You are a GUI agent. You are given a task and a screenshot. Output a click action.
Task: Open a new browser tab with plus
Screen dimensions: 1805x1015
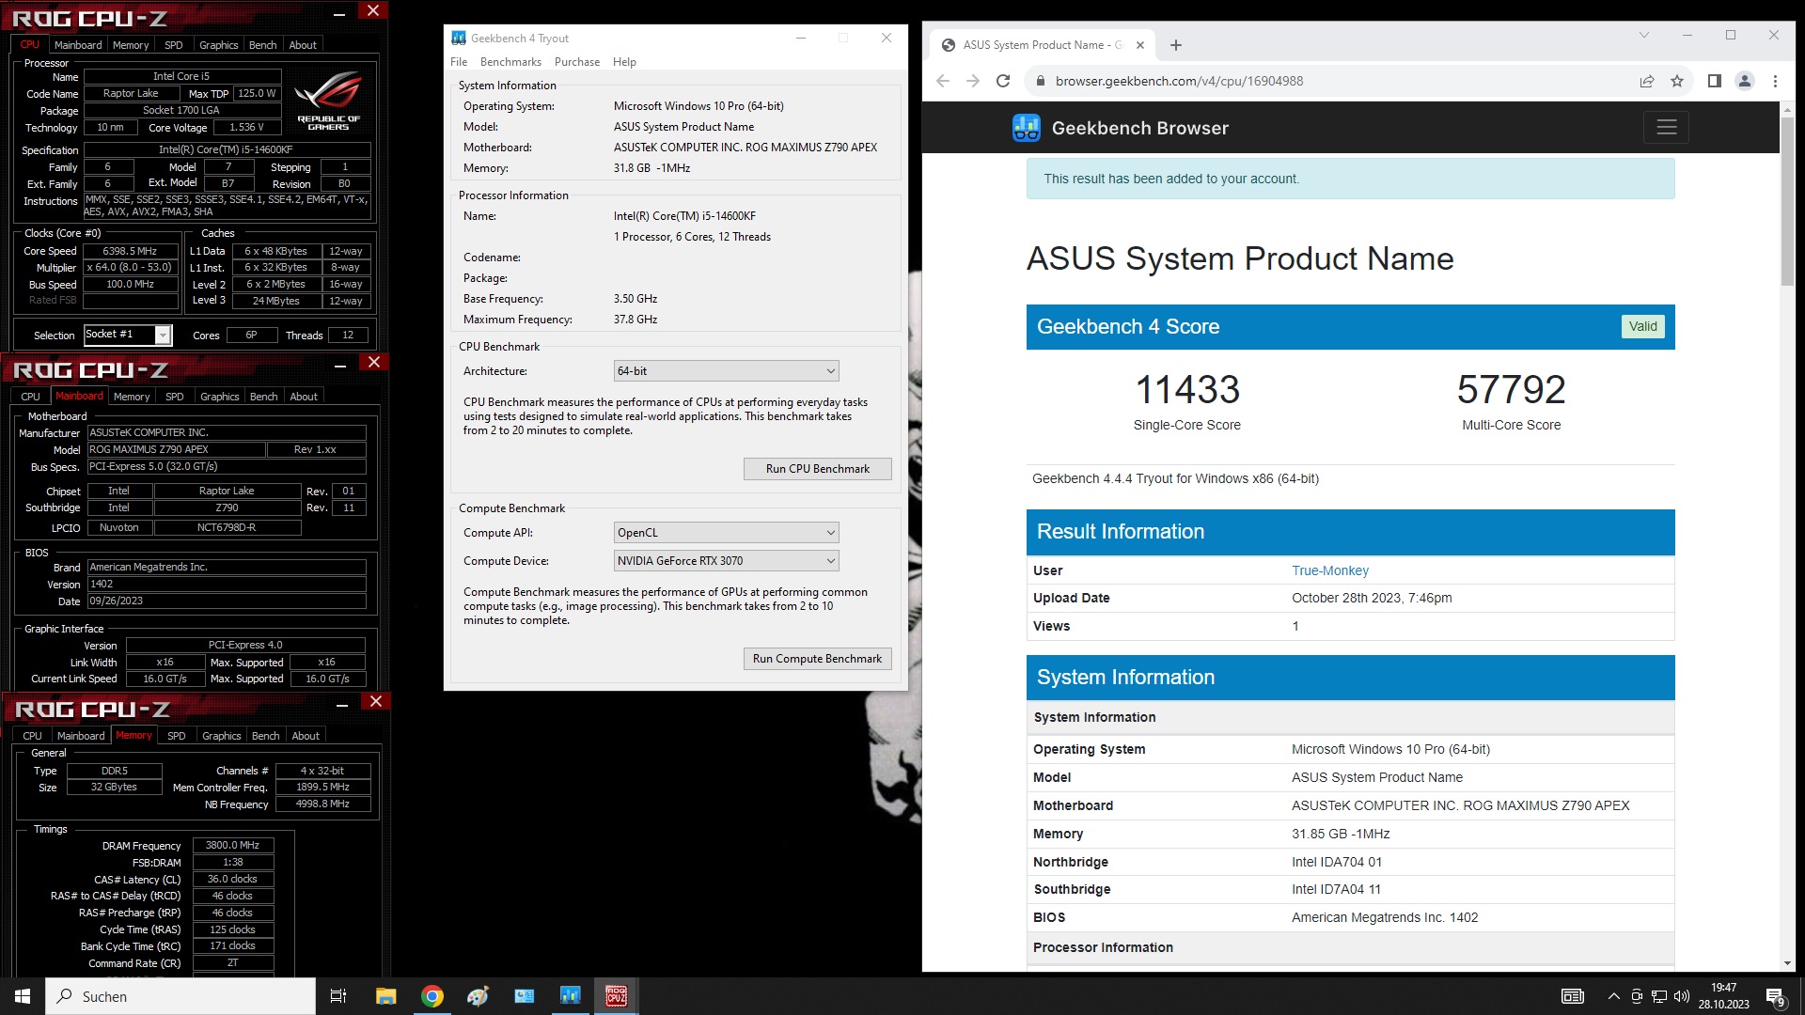coord(1176,45)
